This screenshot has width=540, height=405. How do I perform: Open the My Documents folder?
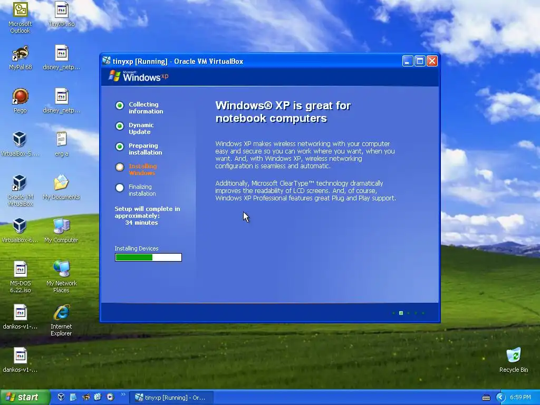pyautogui.click(x=61, y=187)
